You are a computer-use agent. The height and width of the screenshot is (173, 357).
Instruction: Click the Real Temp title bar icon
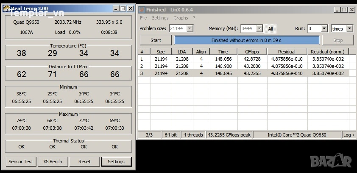coord(6,8)
